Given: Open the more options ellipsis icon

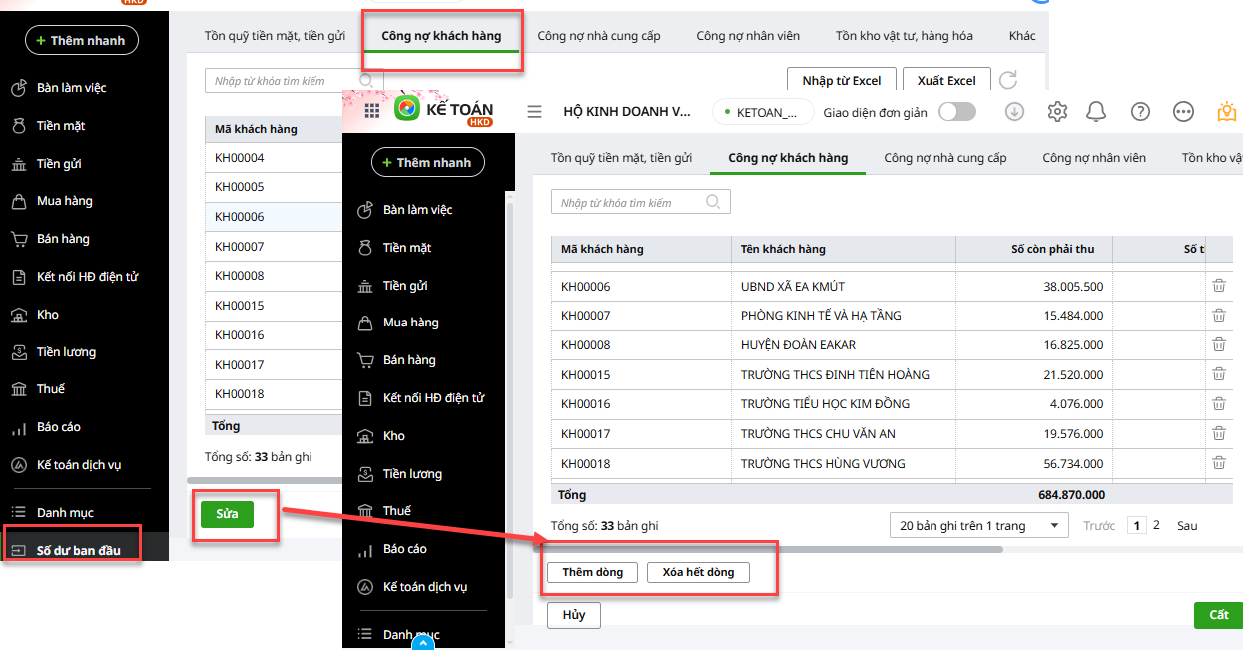Looking at the screenshot, I should click(1183, 112).
